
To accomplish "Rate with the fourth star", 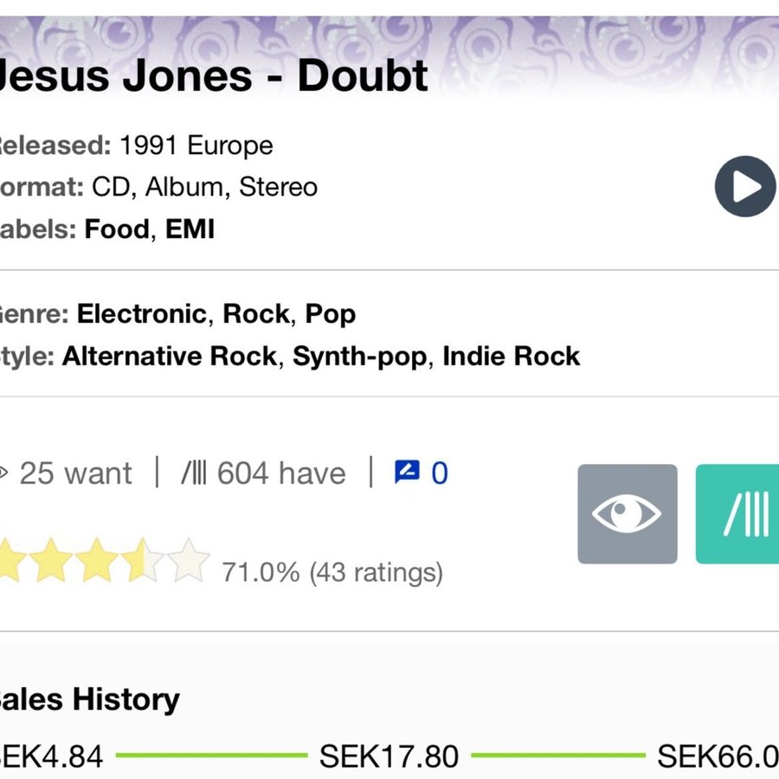I will click(143, 560).
